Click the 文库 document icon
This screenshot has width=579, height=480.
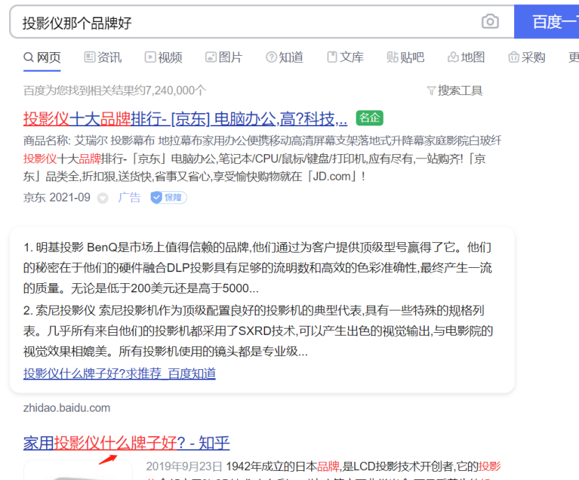(x=332, y=57)
